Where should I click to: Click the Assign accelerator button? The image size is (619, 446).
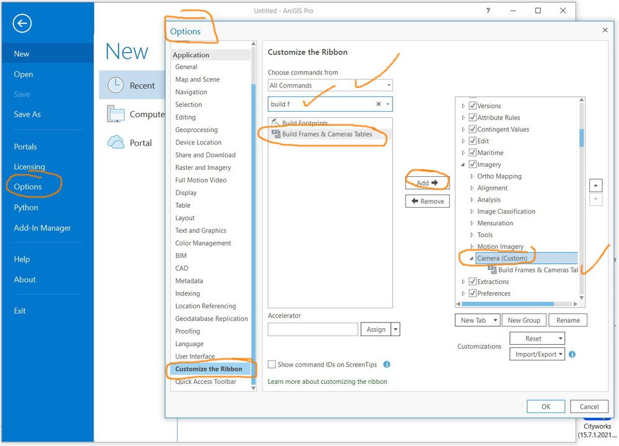[376, 329]
